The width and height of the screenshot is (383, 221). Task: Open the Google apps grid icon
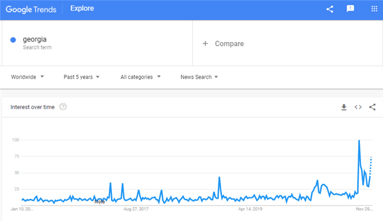374,9
